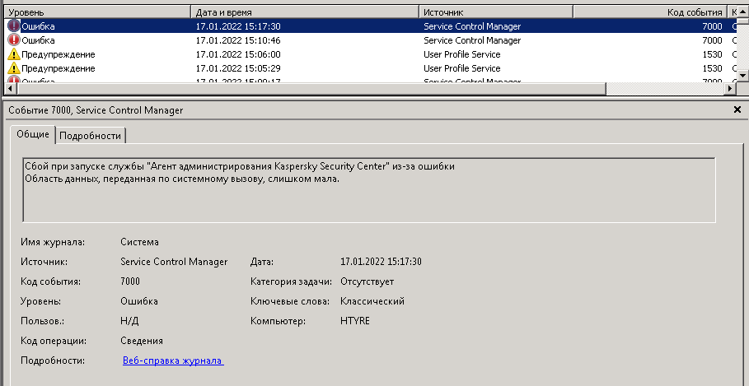The image size is (749, 386).
Task: Select User Profile Service in the 15:06:00 row
Action: [x=461, y=54]
